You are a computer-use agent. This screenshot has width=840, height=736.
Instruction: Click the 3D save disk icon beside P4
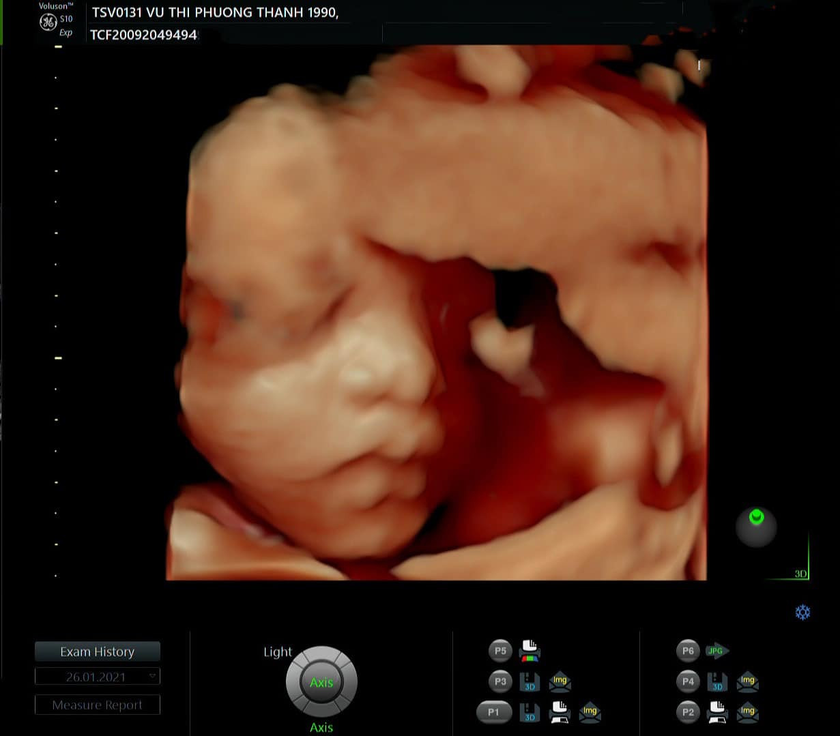pos(717,681)
